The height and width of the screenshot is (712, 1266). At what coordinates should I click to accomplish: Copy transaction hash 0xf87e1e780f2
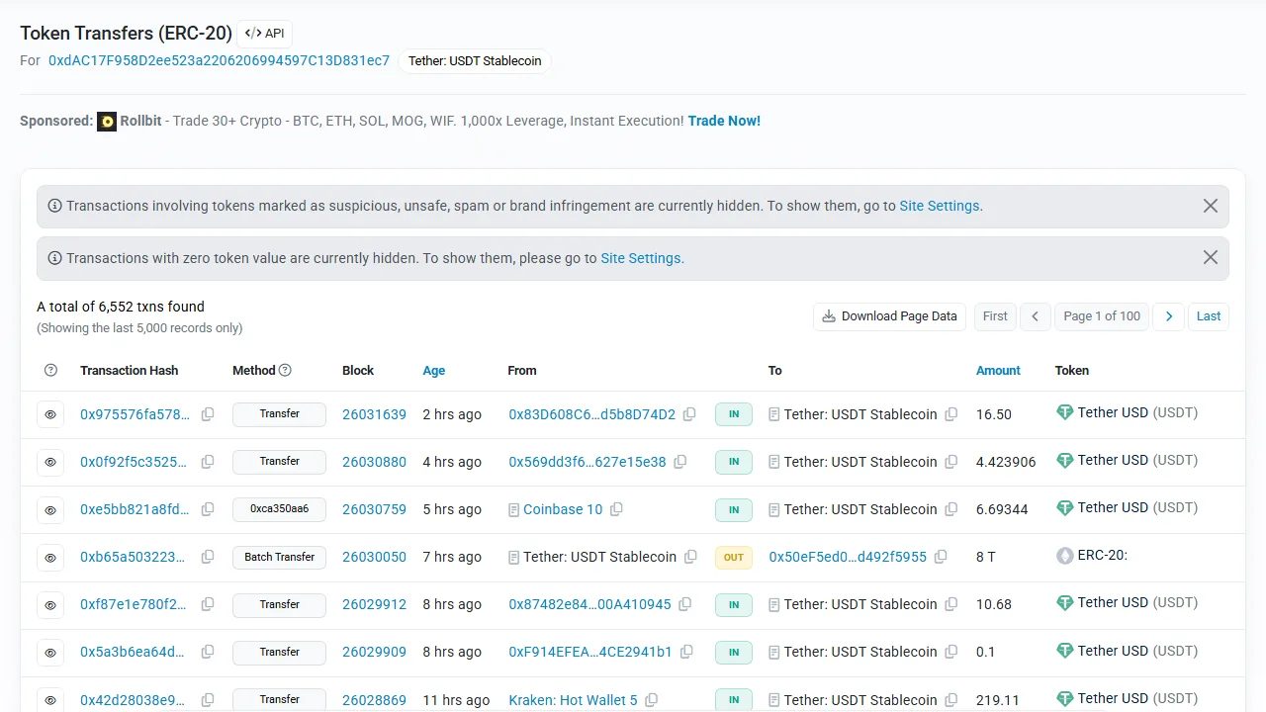[208, 604]
